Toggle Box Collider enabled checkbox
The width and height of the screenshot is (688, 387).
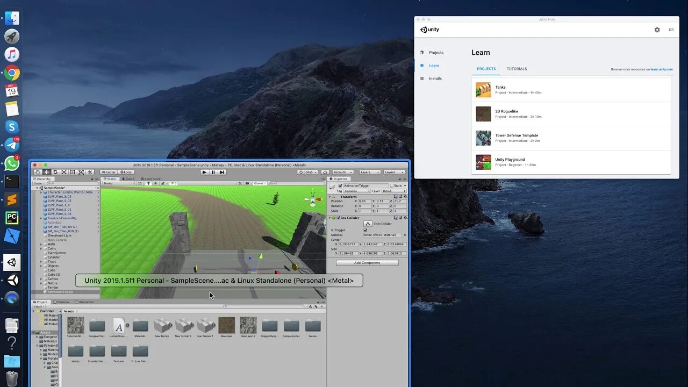coord(338,218)
